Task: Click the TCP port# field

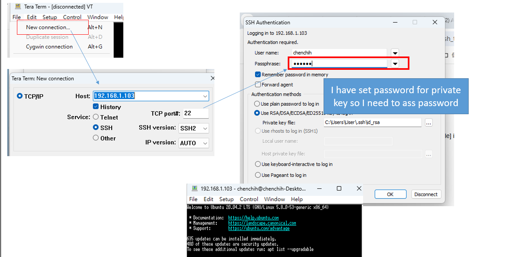Action: (x=196, y=113)
